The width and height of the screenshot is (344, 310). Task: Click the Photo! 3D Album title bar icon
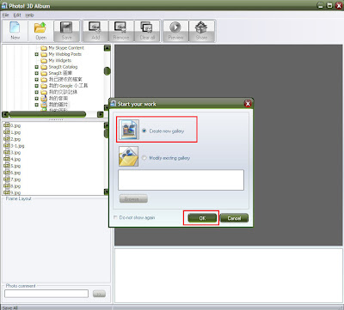(4, 6)
